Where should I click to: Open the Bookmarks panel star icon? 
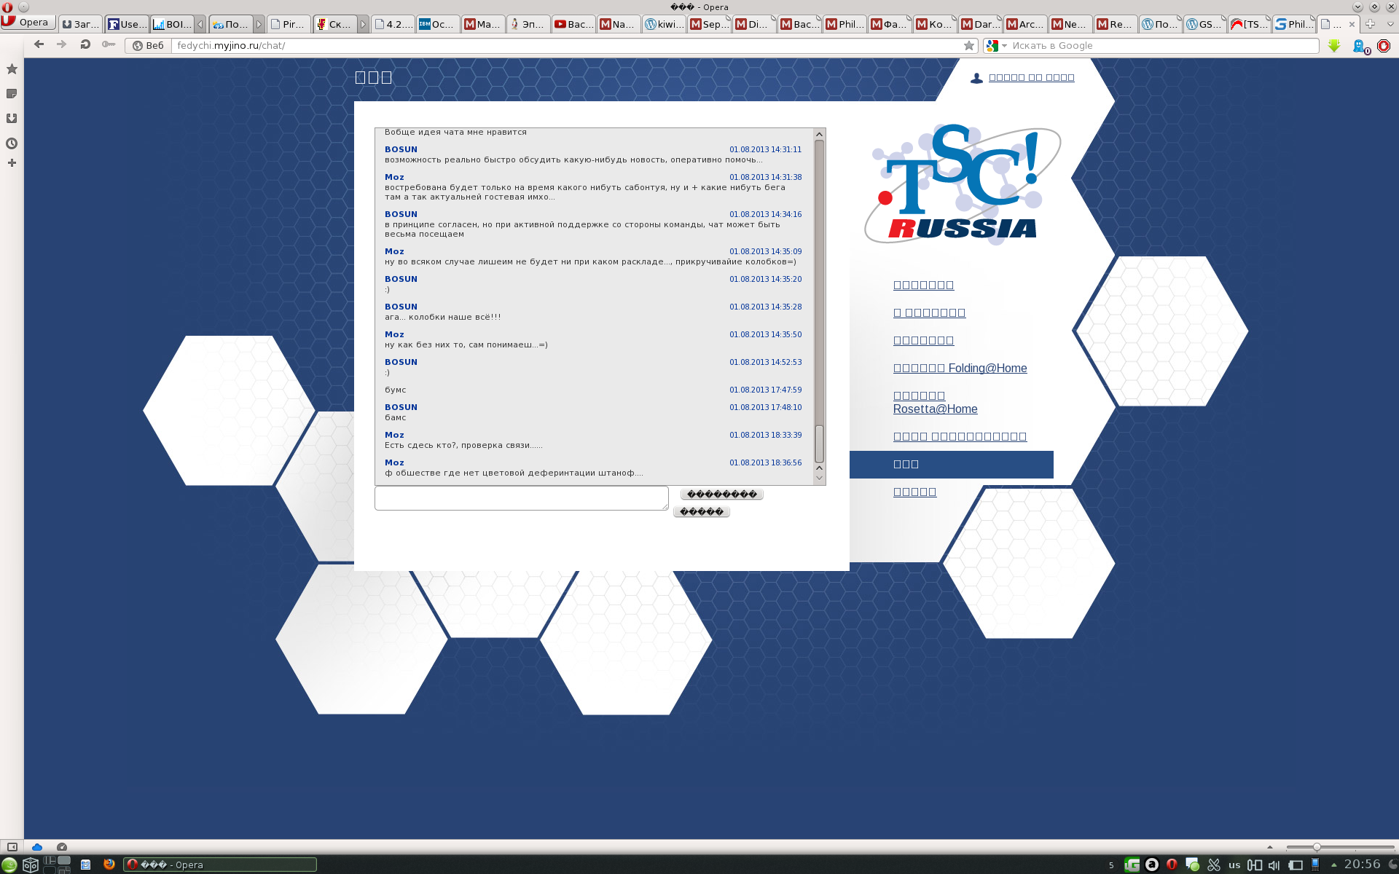click(12, 69)
